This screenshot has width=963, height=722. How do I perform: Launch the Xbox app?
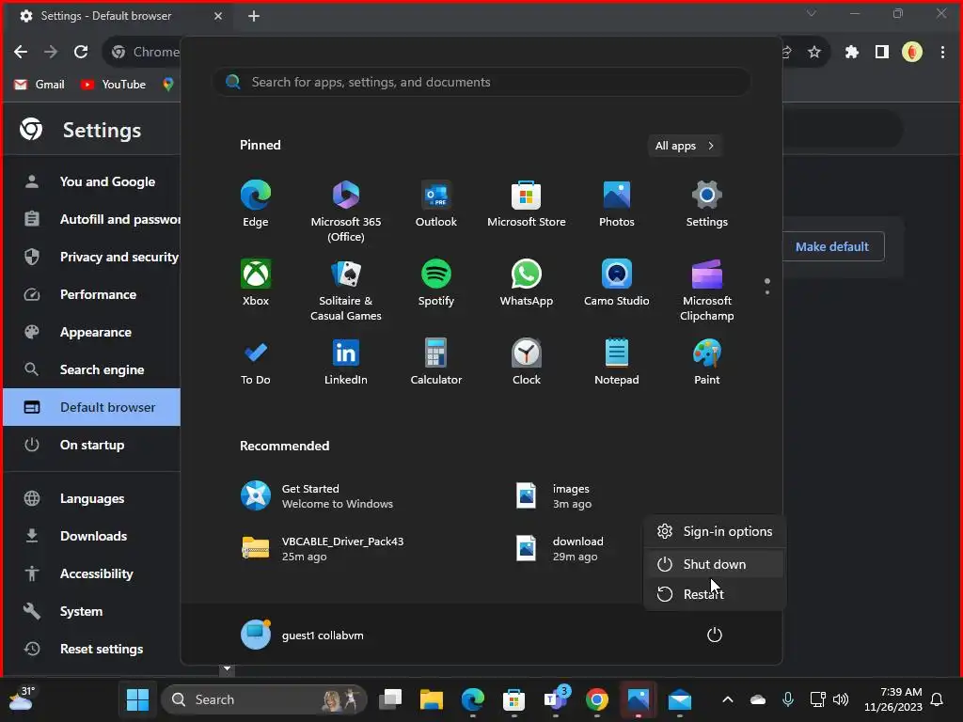click(256, 283)
